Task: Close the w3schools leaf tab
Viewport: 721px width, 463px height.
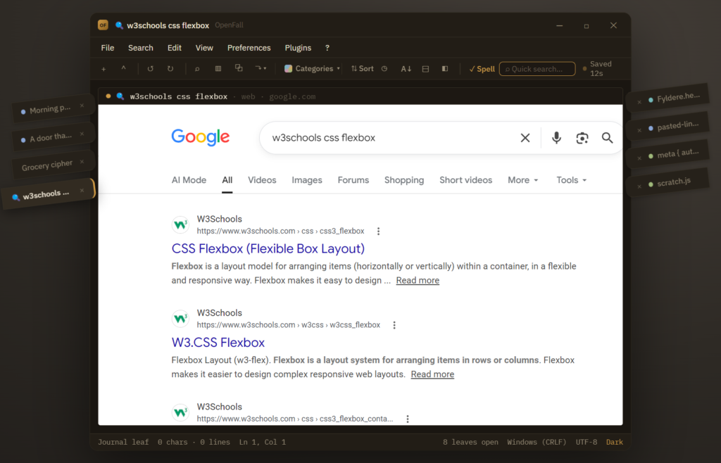Action: coord(82,190)
